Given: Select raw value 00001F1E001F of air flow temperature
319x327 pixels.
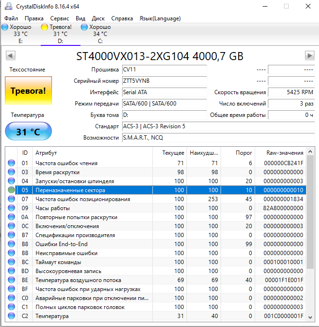Looking at the screenshot, I should tap(284, 280).
